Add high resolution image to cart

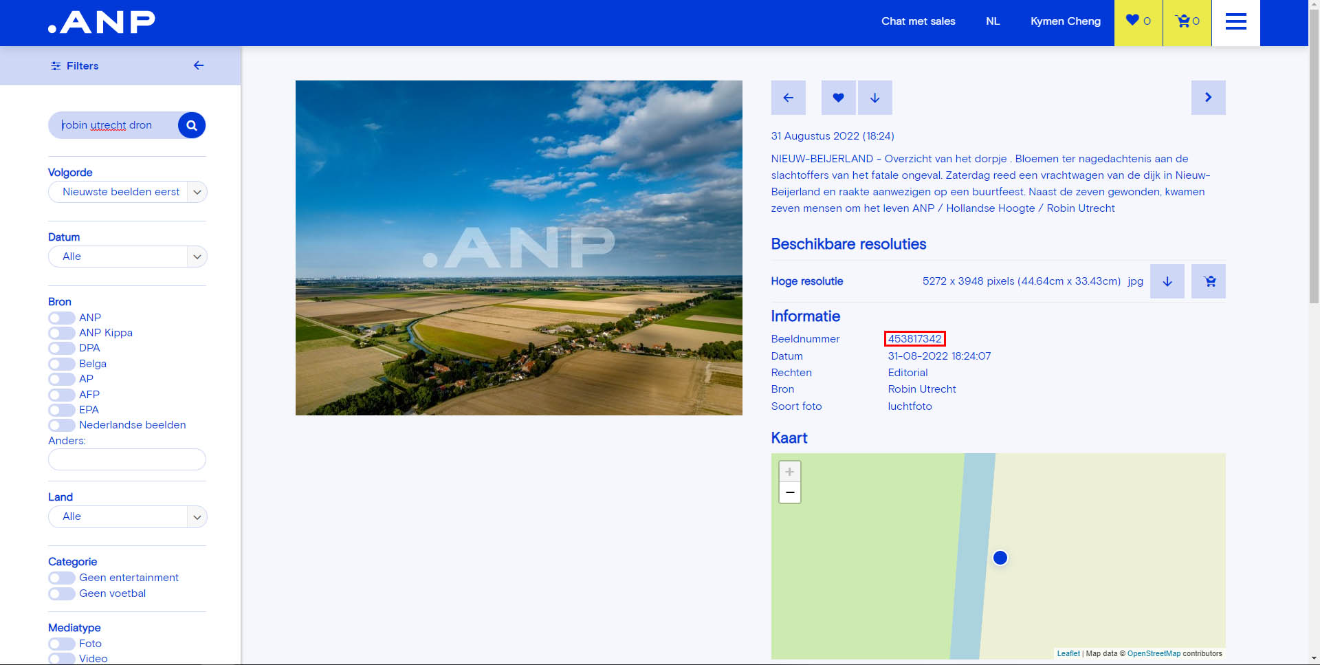[x=1209, y=281]
